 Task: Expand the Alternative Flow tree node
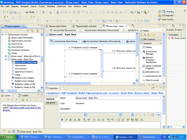pyautogui.click(x=6, y=56)
